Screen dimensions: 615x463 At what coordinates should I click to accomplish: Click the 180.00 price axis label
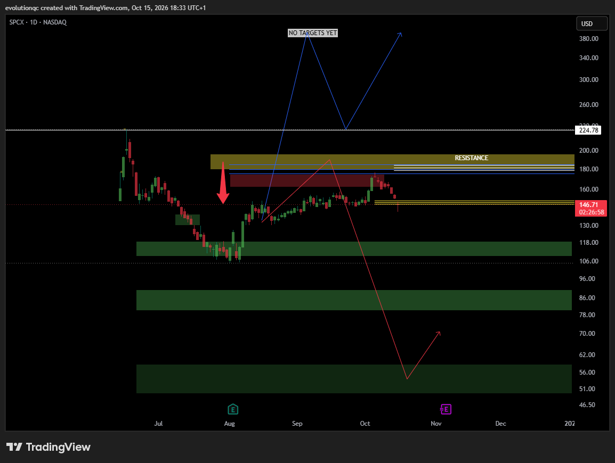589,169
